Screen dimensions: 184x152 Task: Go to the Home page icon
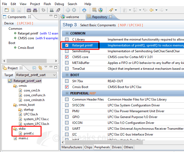pos(84,10)
